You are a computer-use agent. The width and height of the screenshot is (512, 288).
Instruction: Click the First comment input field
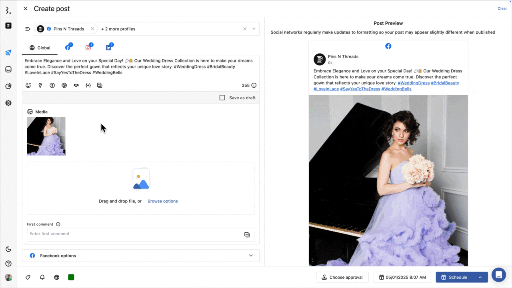[x=134, y=234]
